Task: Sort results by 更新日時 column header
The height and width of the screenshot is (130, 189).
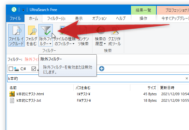Action: click(173, 88)
